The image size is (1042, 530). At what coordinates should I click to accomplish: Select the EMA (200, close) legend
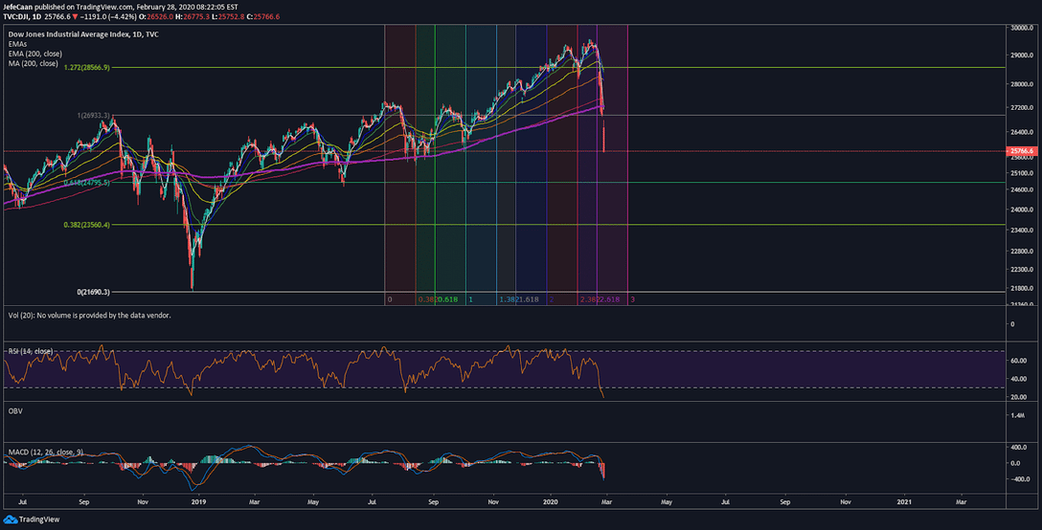click(35, 54)
